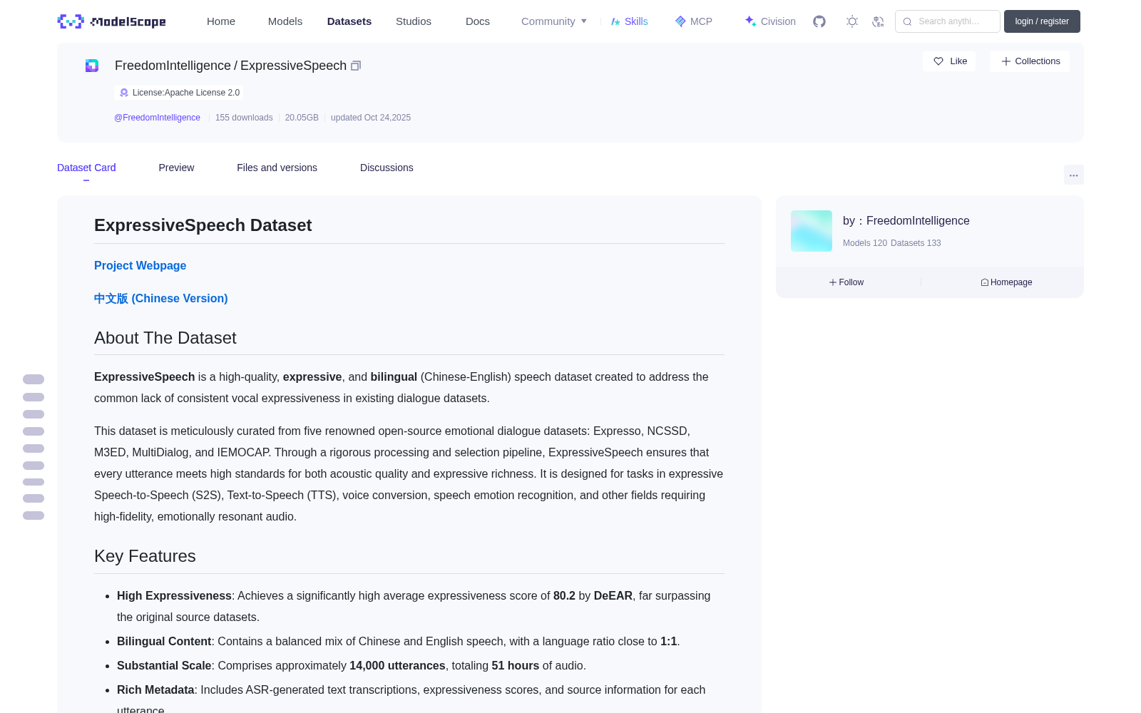The width and height of the screenshot is (1141, 713).
Task: Toggle the light/dark theme sun icon
Action: click(x=852, y=21)
